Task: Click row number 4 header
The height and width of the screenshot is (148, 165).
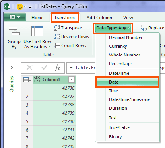Action: (27, 113)
